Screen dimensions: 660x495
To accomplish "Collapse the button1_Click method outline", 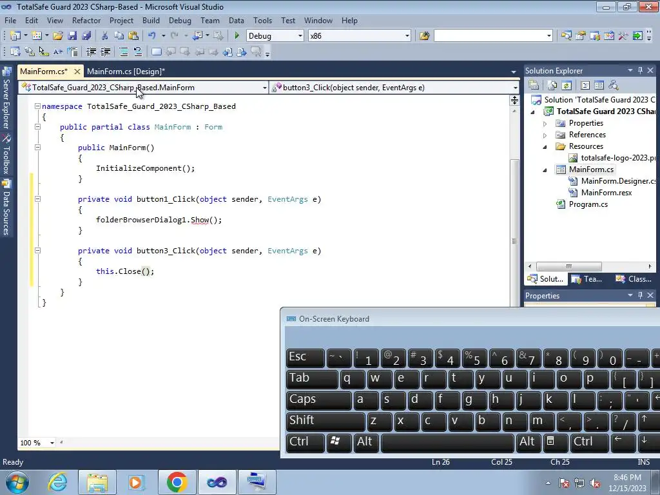I will point(37,199).
